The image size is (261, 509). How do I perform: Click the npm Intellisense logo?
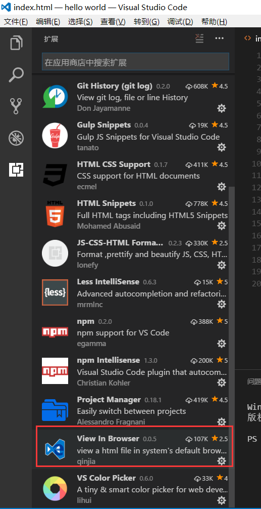(55, 371)
